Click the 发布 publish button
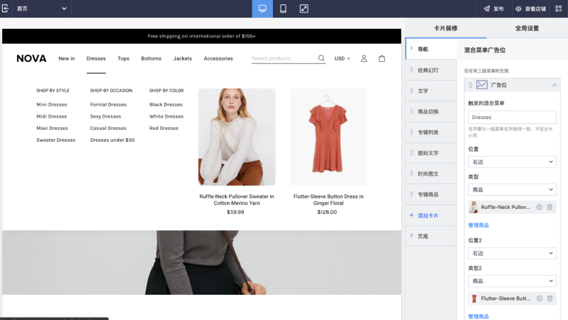 coord(494,9)
